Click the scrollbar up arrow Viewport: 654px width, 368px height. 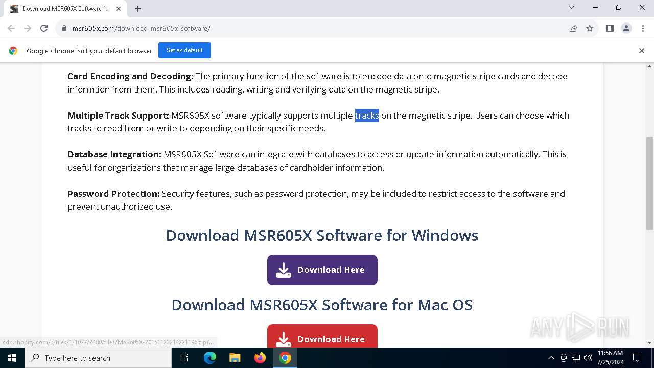(x=650, y=66)
